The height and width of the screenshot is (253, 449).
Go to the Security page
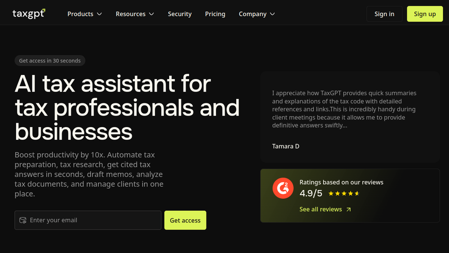[x=180, y=14]
